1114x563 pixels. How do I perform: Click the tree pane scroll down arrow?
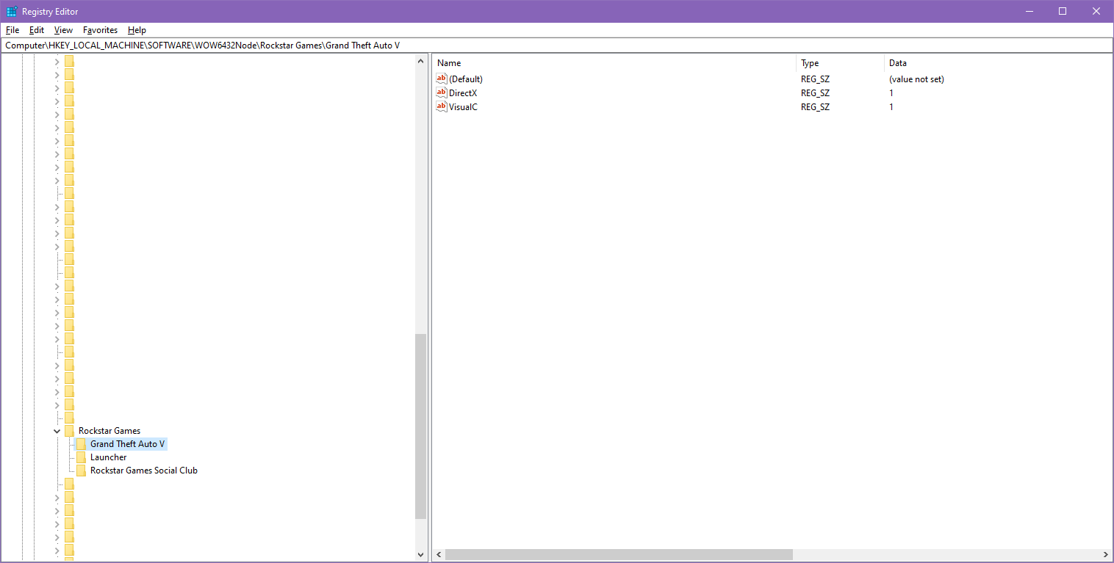coord(421,554)
